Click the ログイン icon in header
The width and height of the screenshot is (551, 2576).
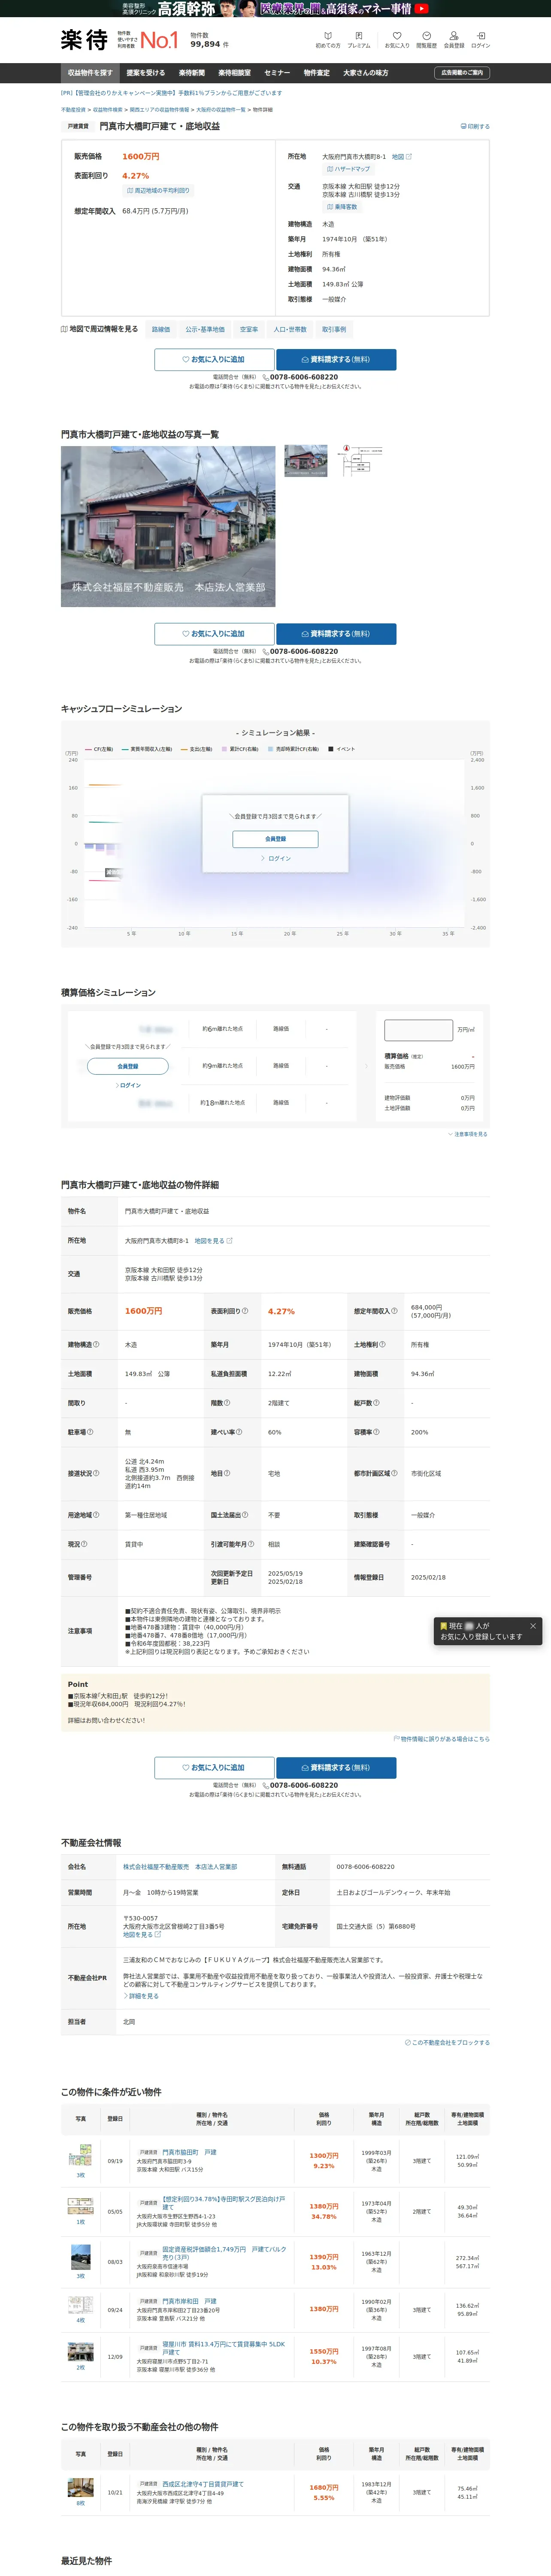point(480,40)
